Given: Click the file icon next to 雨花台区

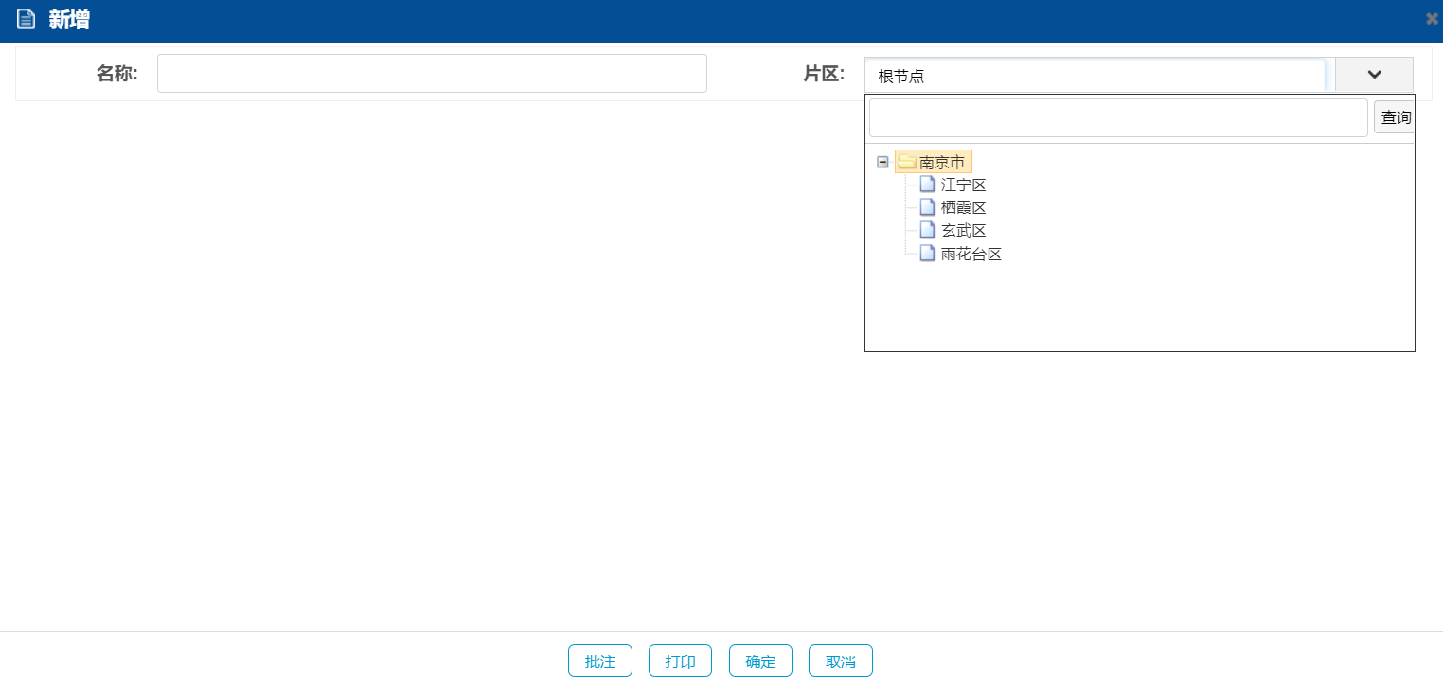Looking at the screenshot, I should pyautogui.click(x=927, y=254).
